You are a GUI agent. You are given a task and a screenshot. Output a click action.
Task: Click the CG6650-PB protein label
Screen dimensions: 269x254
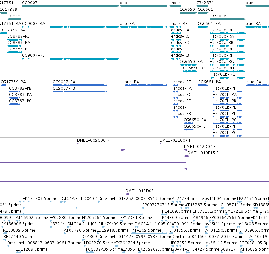click(195, 126)
